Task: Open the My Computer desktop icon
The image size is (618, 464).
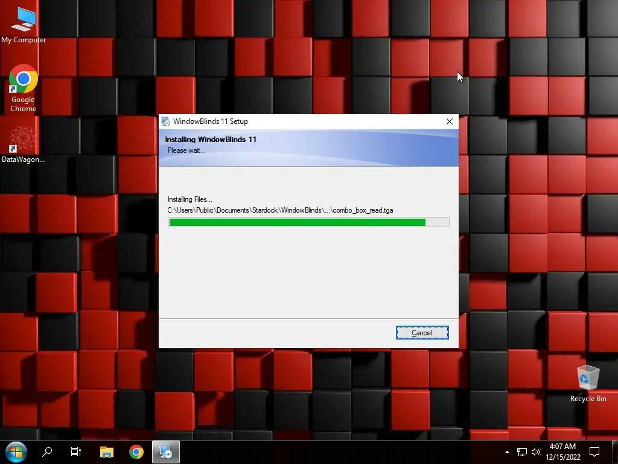Action: [x=24, y=24]
